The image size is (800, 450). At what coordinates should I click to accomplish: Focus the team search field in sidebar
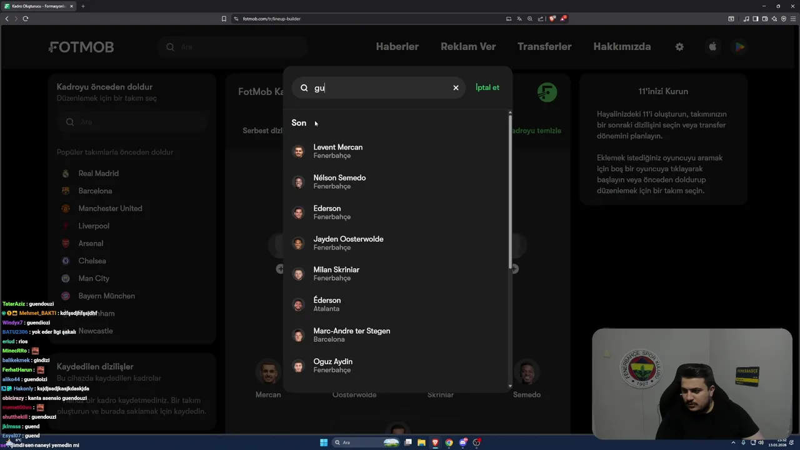(x=132, y=122)
